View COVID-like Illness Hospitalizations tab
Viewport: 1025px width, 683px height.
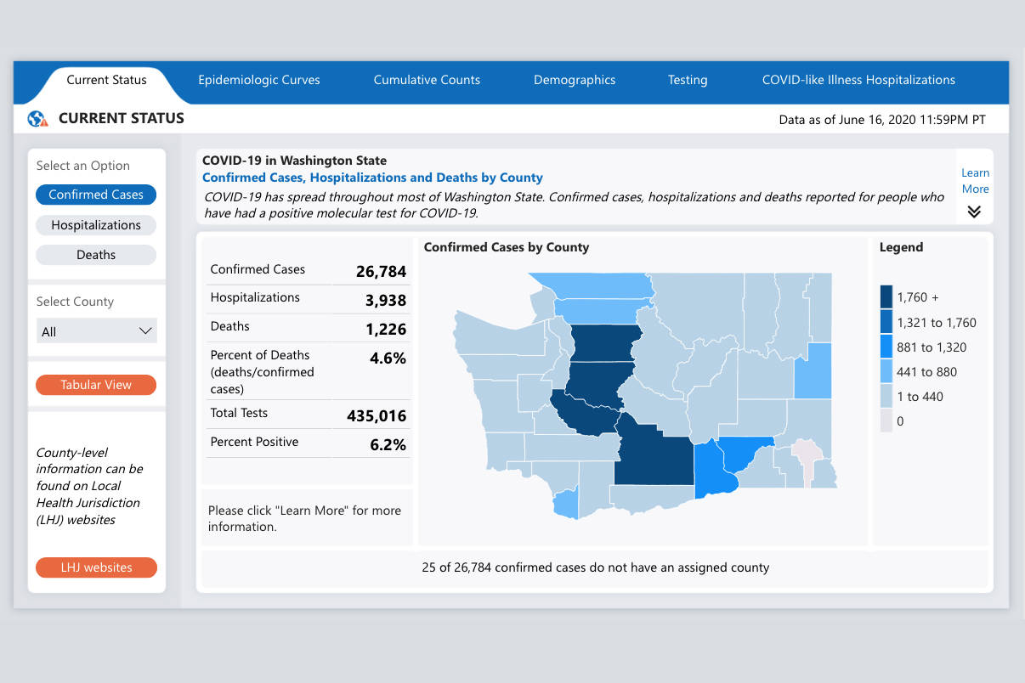(x=858, y=80)
